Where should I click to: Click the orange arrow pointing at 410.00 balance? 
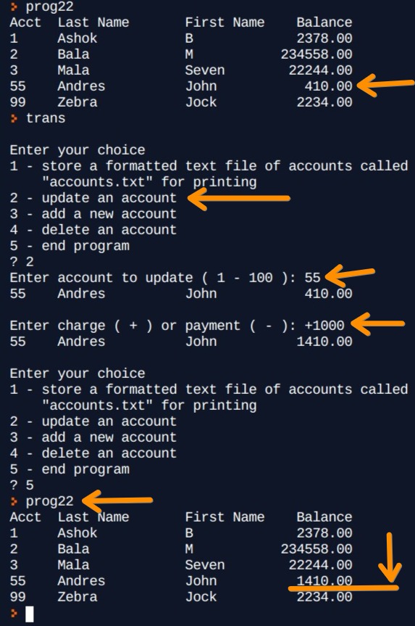click(x=385, y=85)
